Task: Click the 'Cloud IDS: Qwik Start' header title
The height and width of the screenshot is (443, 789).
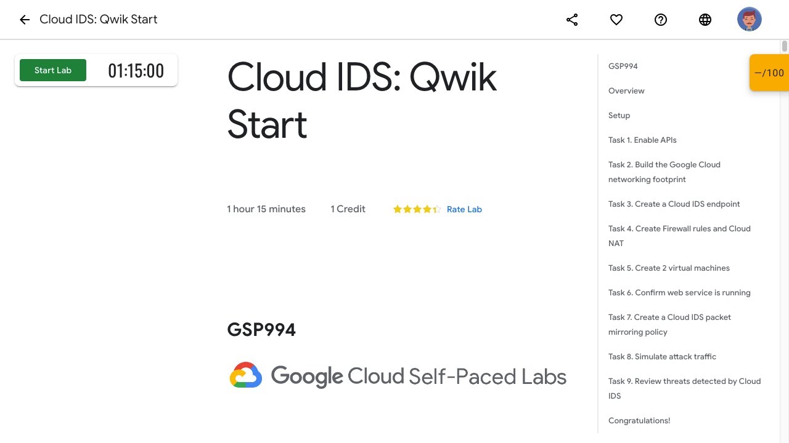Action: pos(99,19)
